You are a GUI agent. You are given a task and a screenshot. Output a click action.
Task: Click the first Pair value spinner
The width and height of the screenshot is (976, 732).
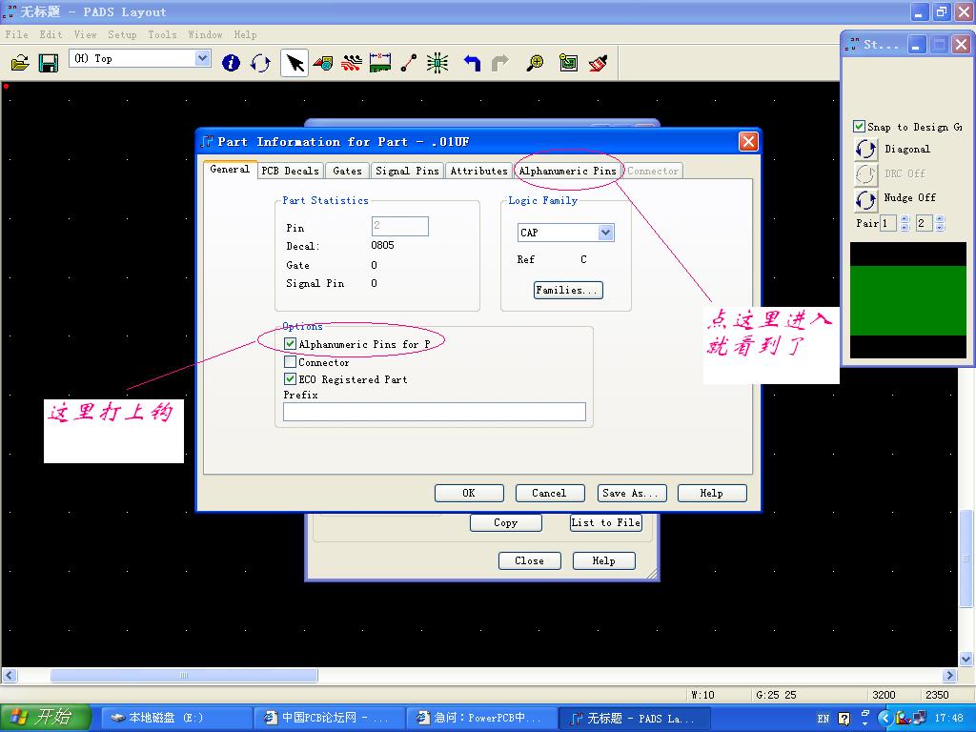(905, 223)
